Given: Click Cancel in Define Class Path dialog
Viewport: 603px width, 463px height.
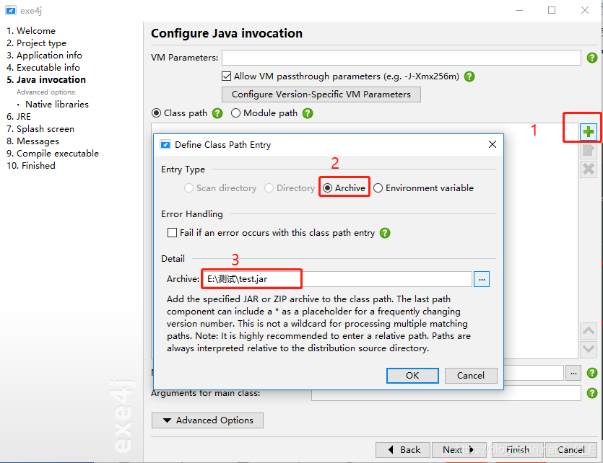Looking at the screenshot, I should 471,376.
